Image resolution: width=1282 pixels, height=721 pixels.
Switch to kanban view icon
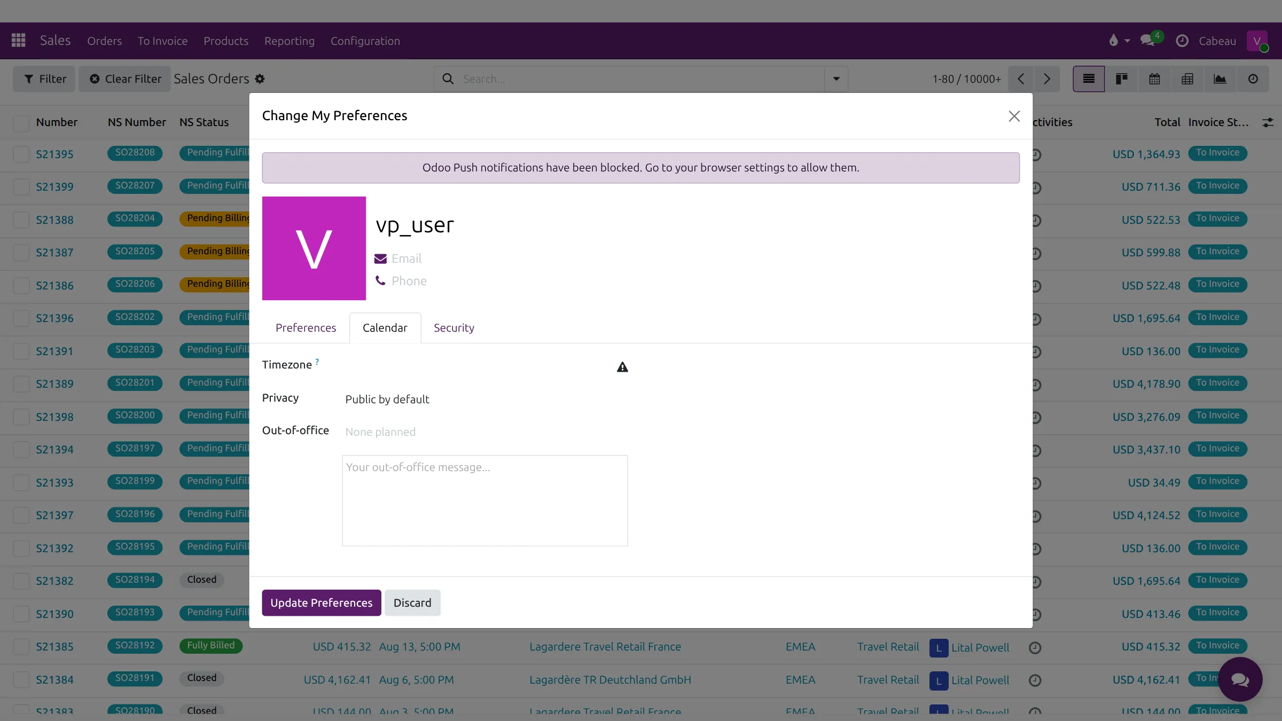tap(1122, 79)
